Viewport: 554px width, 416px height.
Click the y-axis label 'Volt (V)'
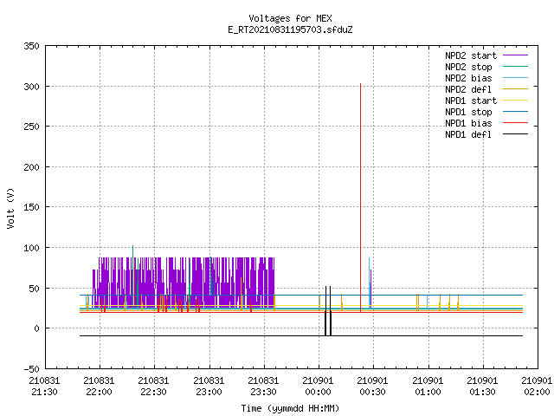click(11, 208)
